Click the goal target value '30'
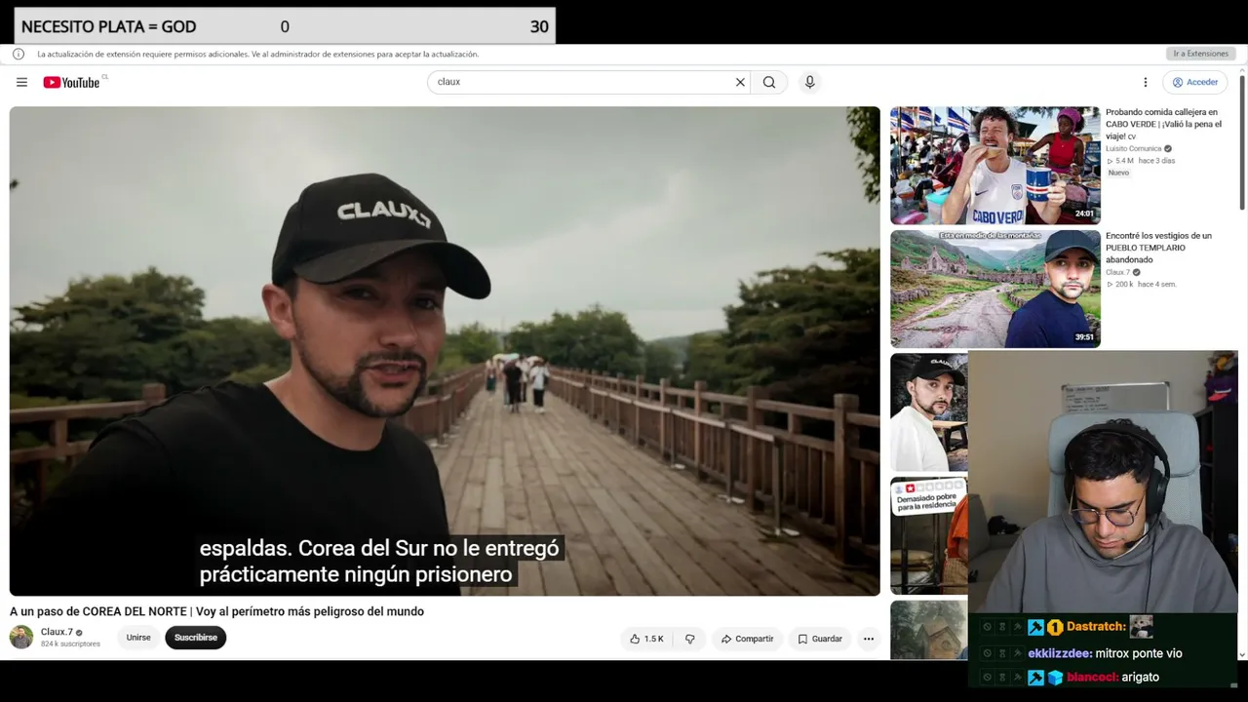The height and width of the screenshot is (702, 1248). tap(539, 27)
